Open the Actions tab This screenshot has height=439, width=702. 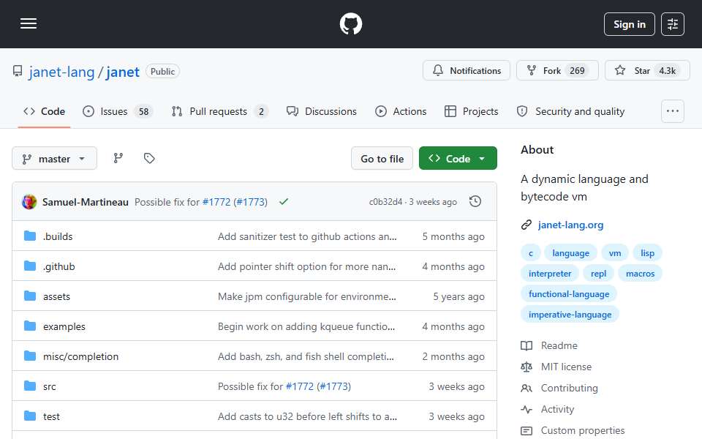pos(401,111)
